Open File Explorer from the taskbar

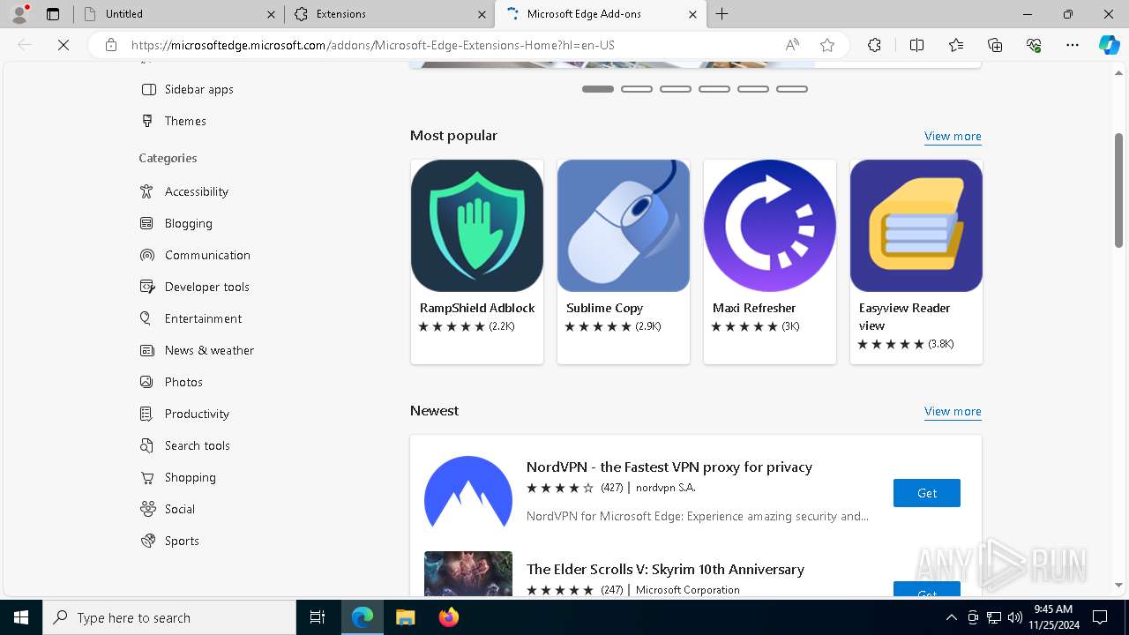[405, 617]
